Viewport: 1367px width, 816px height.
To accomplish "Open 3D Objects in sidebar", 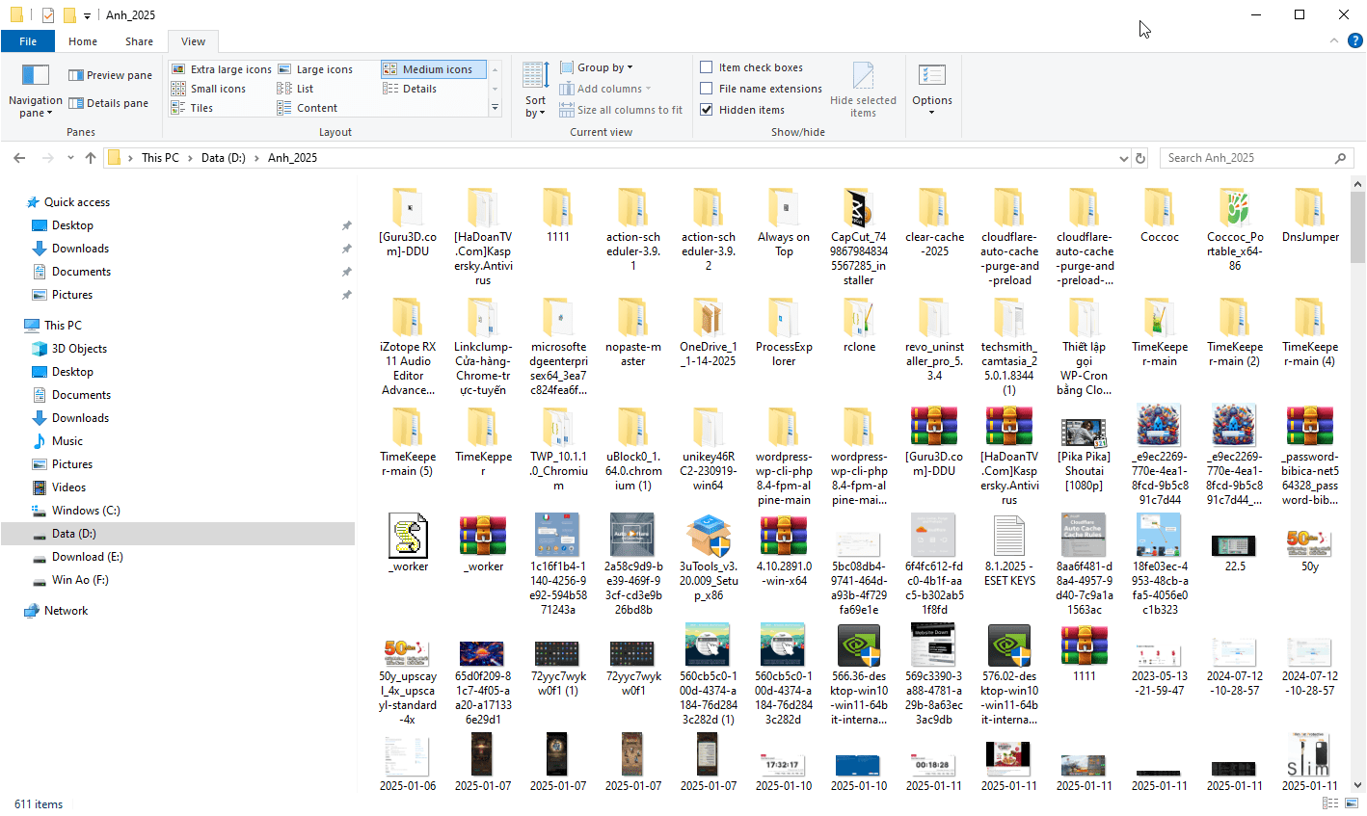I will (79, 349).
